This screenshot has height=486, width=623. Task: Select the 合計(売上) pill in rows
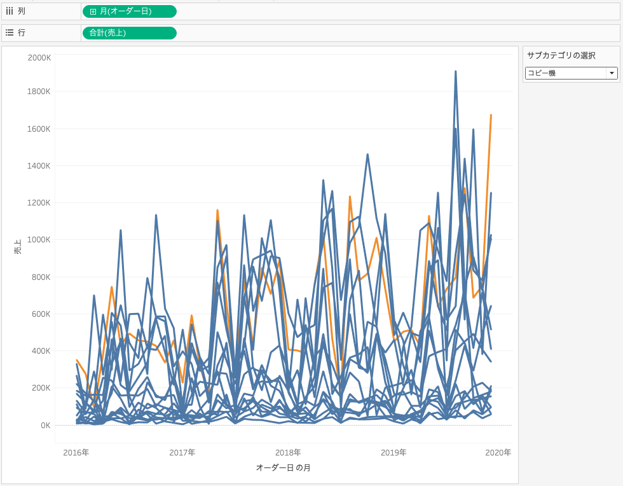130,32
